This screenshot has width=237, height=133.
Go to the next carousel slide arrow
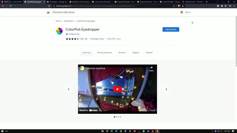(x=166, y=89)
